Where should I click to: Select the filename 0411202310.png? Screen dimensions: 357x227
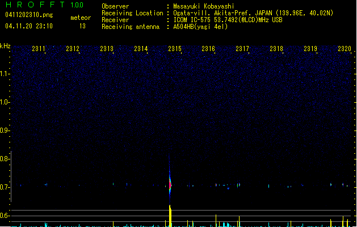pos(29,15)
